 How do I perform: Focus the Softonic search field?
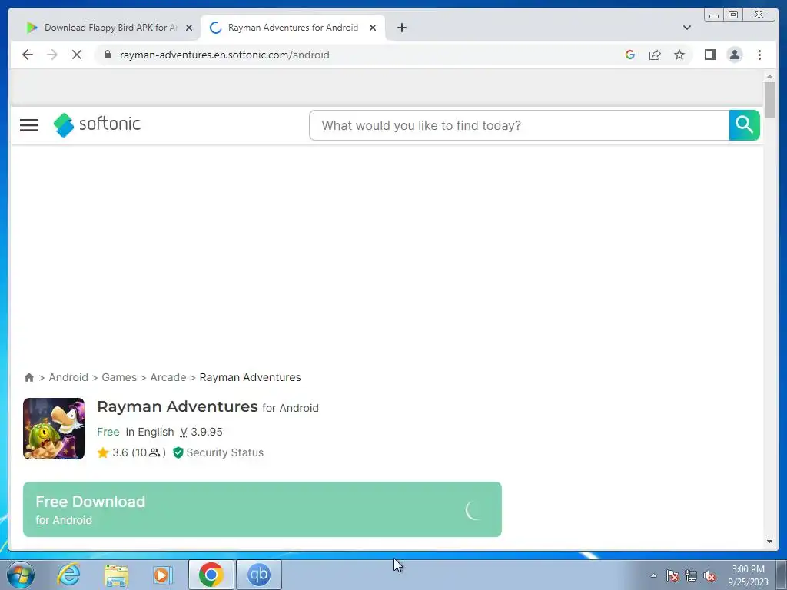tap(519, 125)
